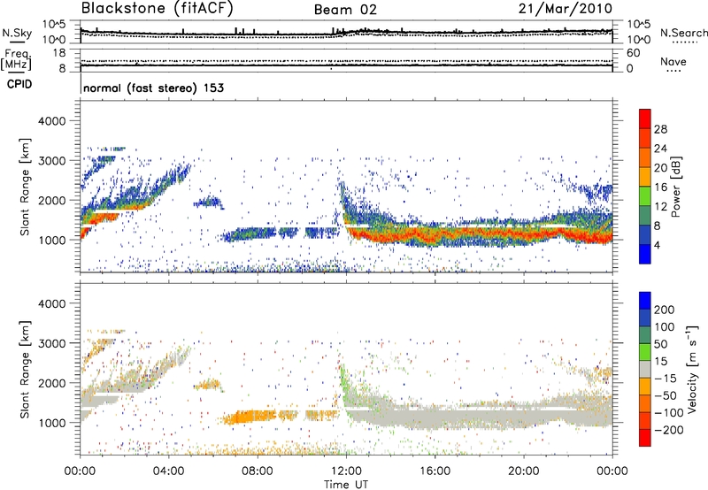This screenshot has width=708, height=490.
Task: Click the velocity panel 'Slant Range [km]' label
Action: click(x=25, y=369)
